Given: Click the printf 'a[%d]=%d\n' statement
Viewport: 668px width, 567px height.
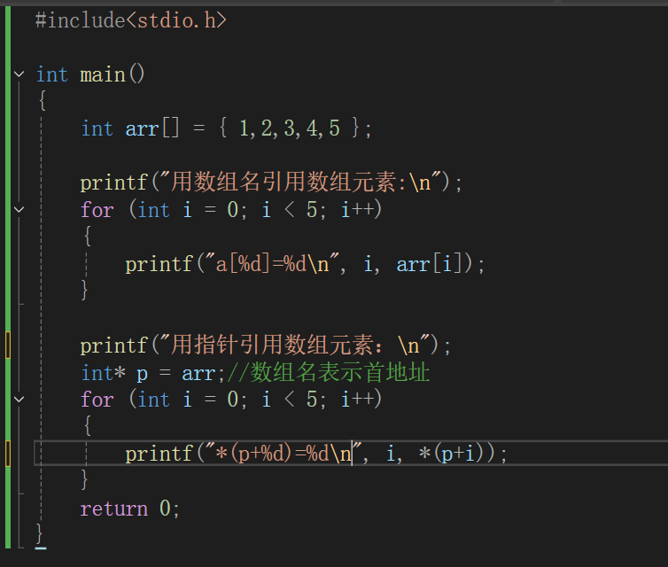Looking at the screenshot, I should [305, 264].
